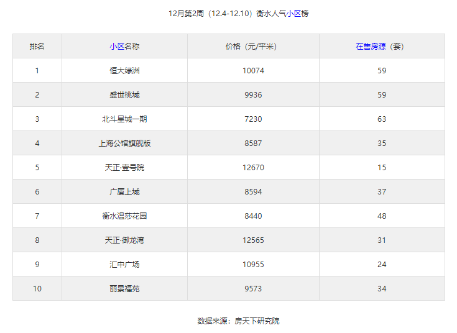This screenshot has height=333, width=457.
Task: Select the 12月第2周 title text
Action: [186, 14]
